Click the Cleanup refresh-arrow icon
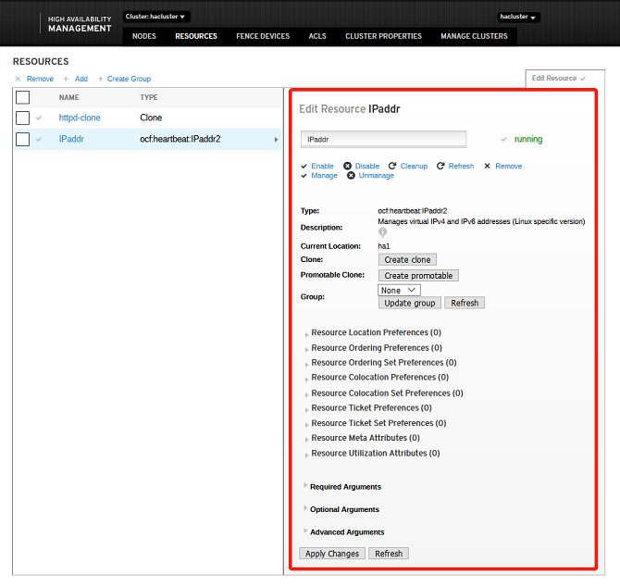620x586 pixels. pyautogui.click(x=392, y=166)
